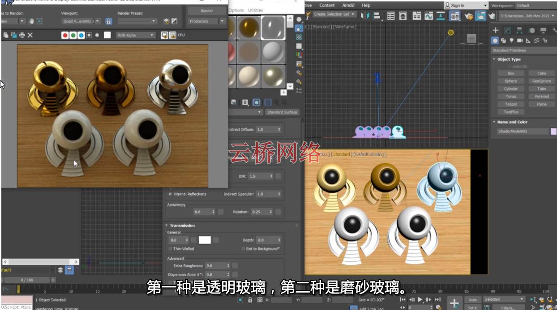Enable the Thin-Walled checkbox
Image resolution: width=557 pixels, height=310 pixels.
pyautogui.click(x=170, y=249)
